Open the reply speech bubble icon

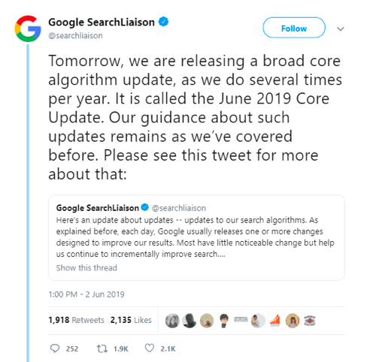tap(55, 348)
